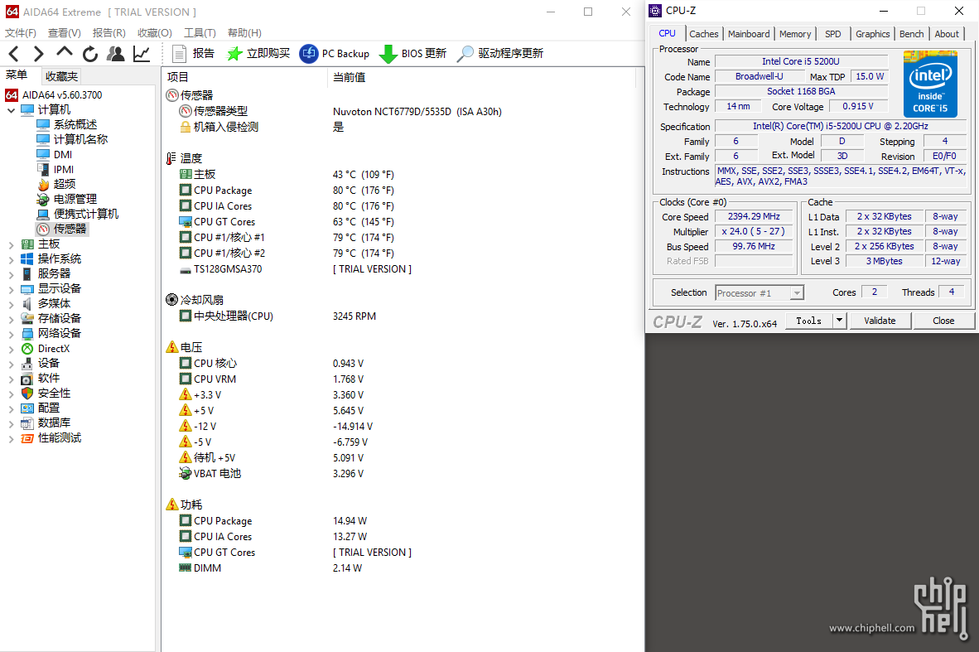Open the 报告(R) menu
The image size is (979, 652).
click(109, 32)
